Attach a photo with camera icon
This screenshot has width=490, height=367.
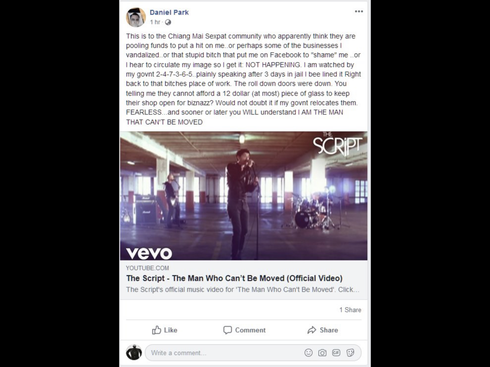tap(322, 353)
